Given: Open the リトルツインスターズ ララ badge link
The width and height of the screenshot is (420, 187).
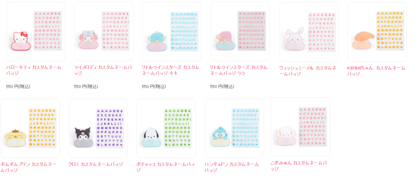Looking at the screenshot, I should (238, 70).
